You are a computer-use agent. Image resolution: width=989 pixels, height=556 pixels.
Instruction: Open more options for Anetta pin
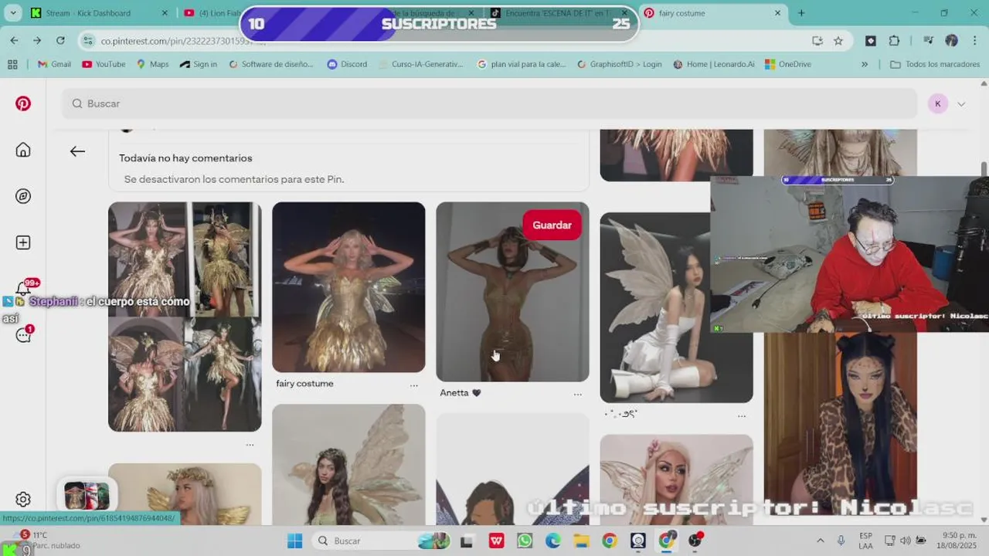[578, 394]
